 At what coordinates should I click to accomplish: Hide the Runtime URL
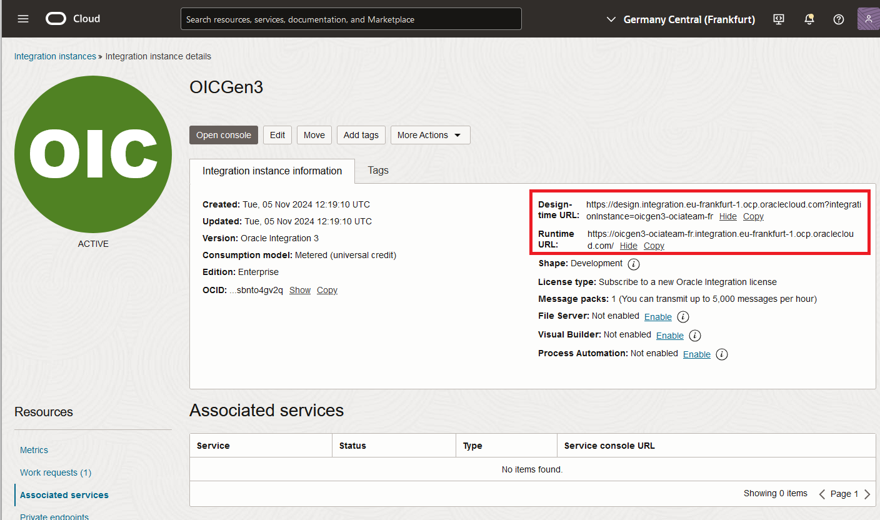[628, 246]
